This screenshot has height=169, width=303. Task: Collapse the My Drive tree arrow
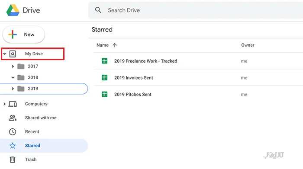pyautogui.click(x=4, y=54)
